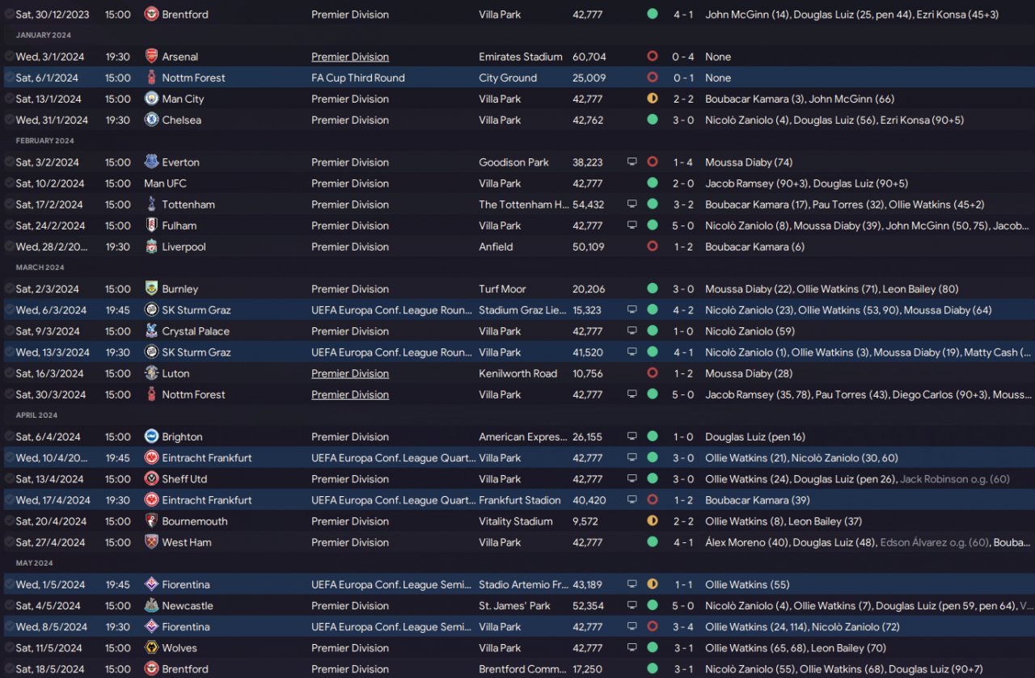Click the TV broadcast icon in Crystal Palace row
This screenshot has width=1035, height=678.
pyautogui.click(x=632, y=331)
